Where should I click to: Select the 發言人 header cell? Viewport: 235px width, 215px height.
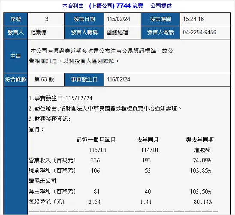pos(15,33)
